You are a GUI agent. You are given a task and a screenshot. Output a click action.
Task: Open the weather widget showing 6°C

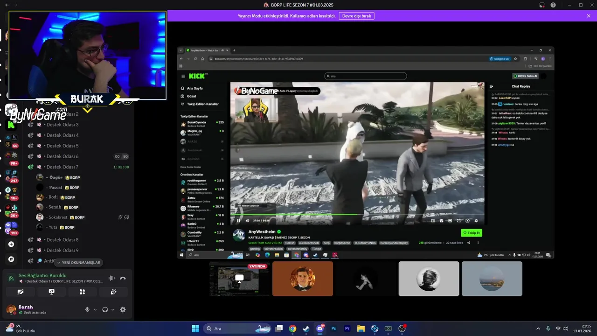20,329
